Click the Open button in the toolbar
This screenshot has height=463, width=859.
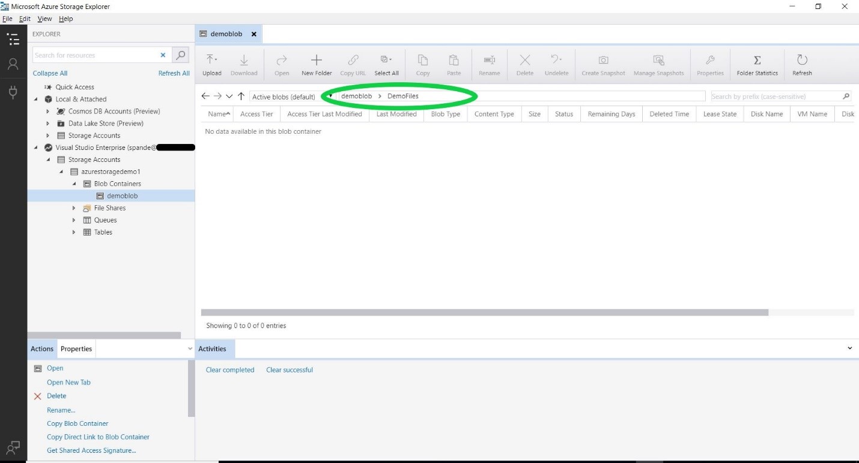pyautogui.click(x=282, y=65)
